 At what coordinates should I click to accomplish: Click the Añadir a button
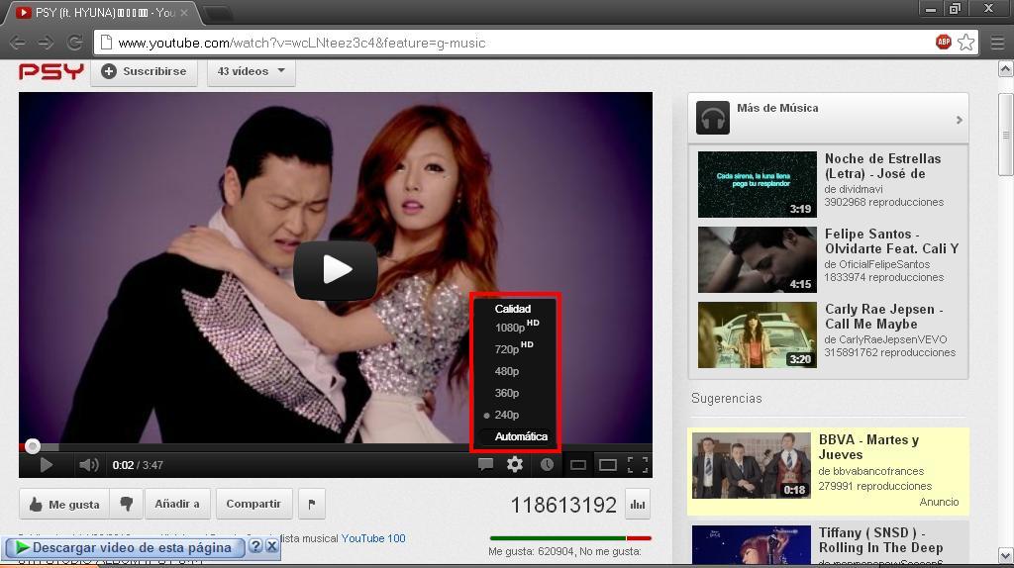coord(176,504)
